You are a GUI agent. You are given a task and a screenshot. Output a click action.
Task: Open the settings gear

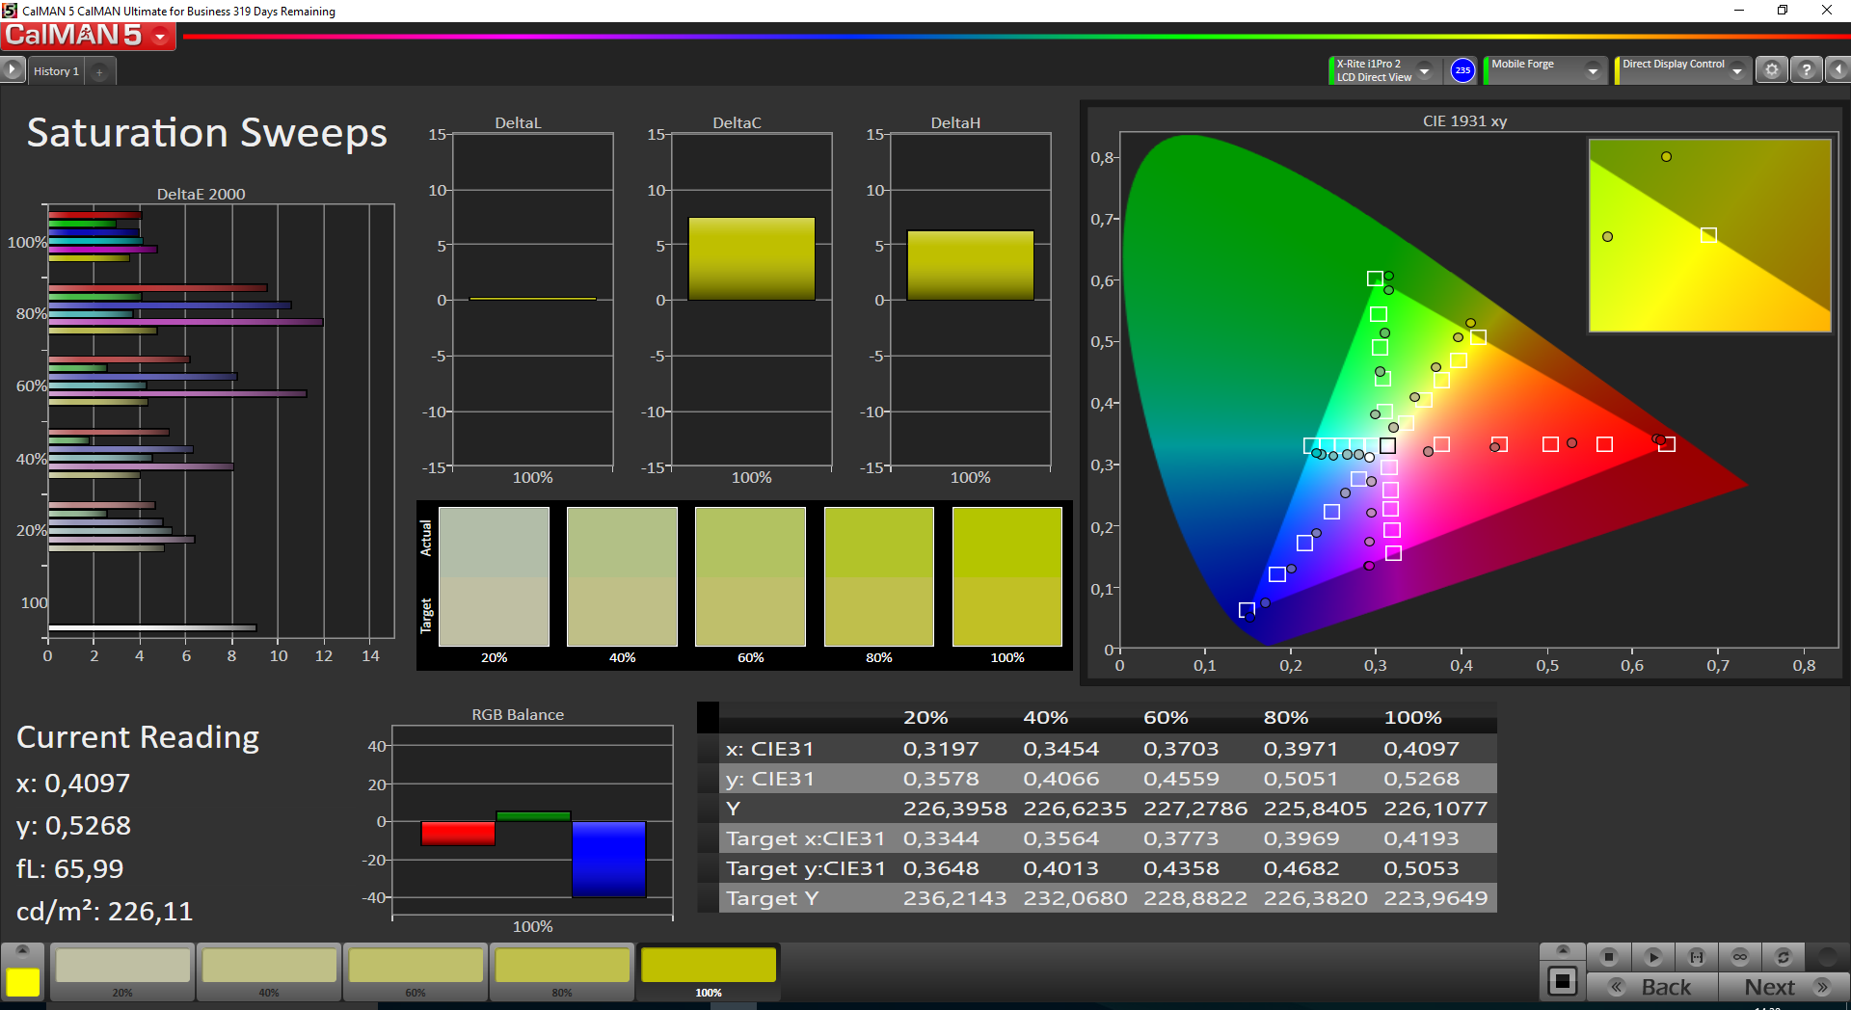(x=1771, y=69)
